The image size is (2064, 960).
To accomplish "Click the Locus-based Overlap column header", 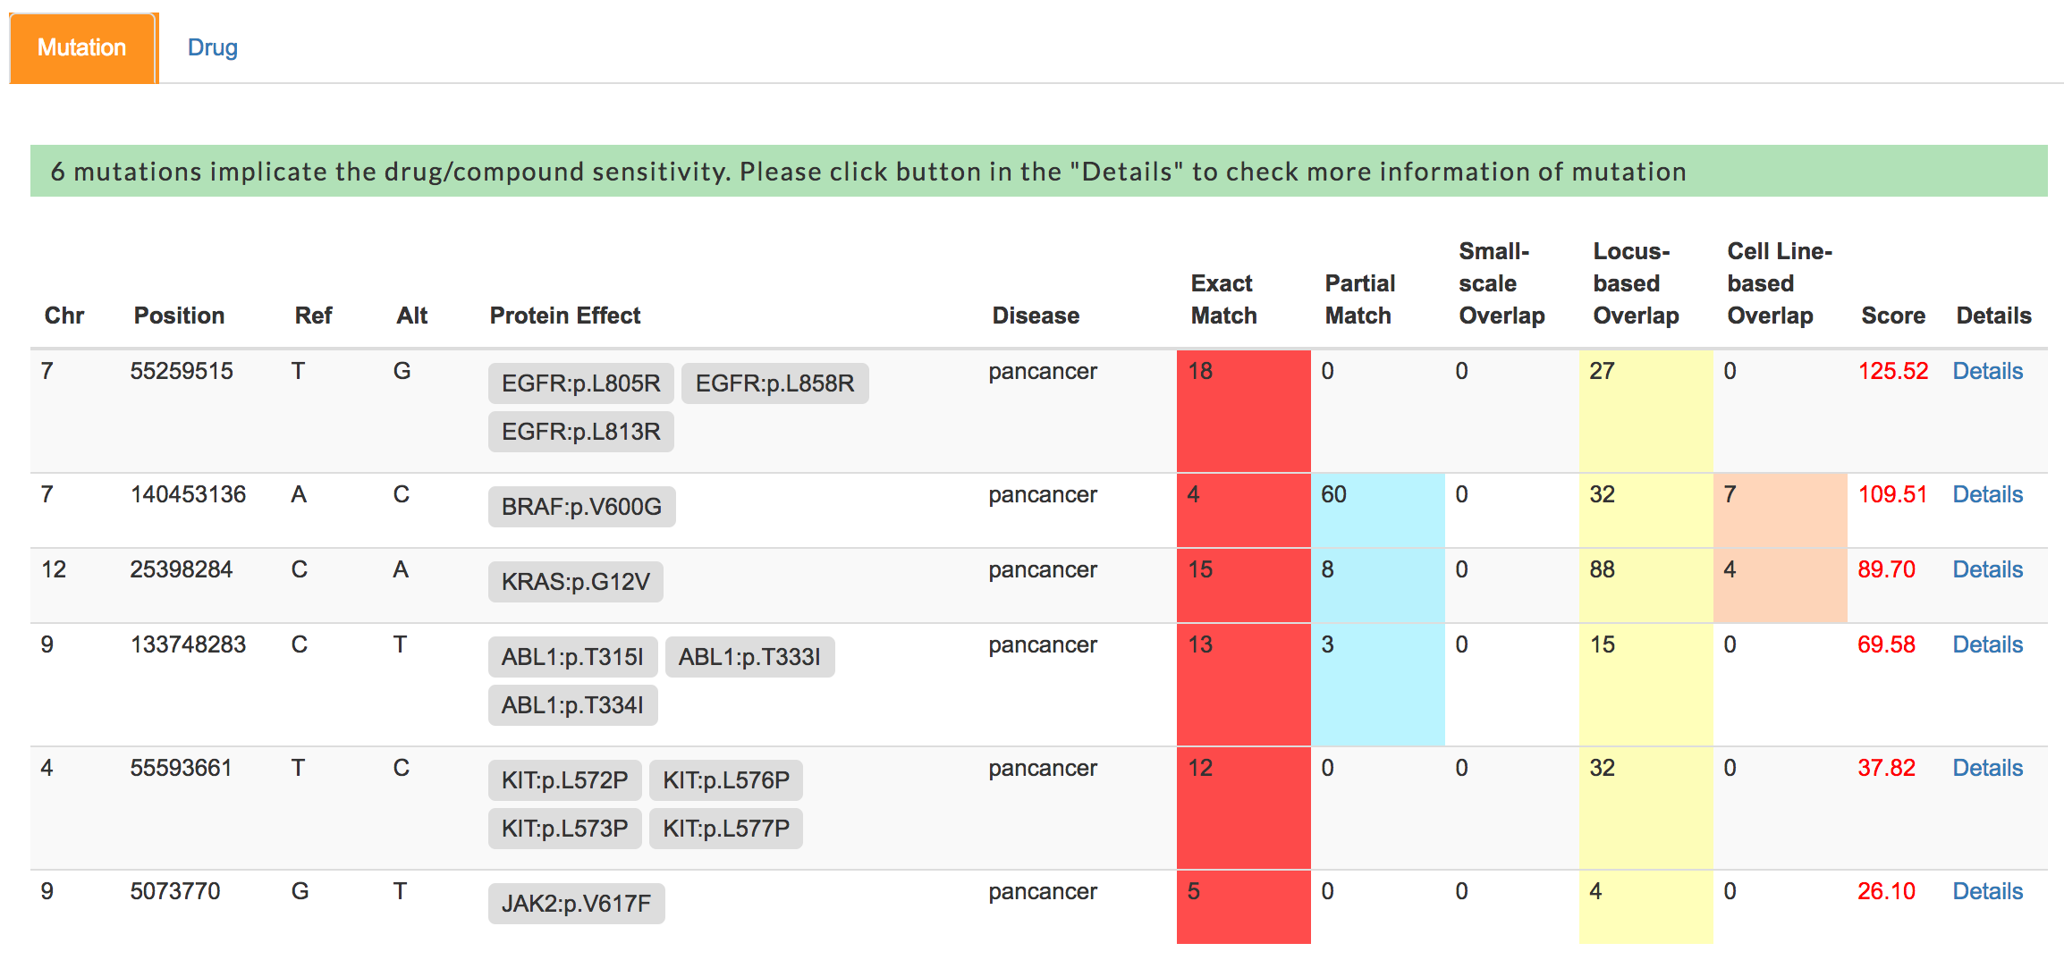I will [x=1636, y=283].
